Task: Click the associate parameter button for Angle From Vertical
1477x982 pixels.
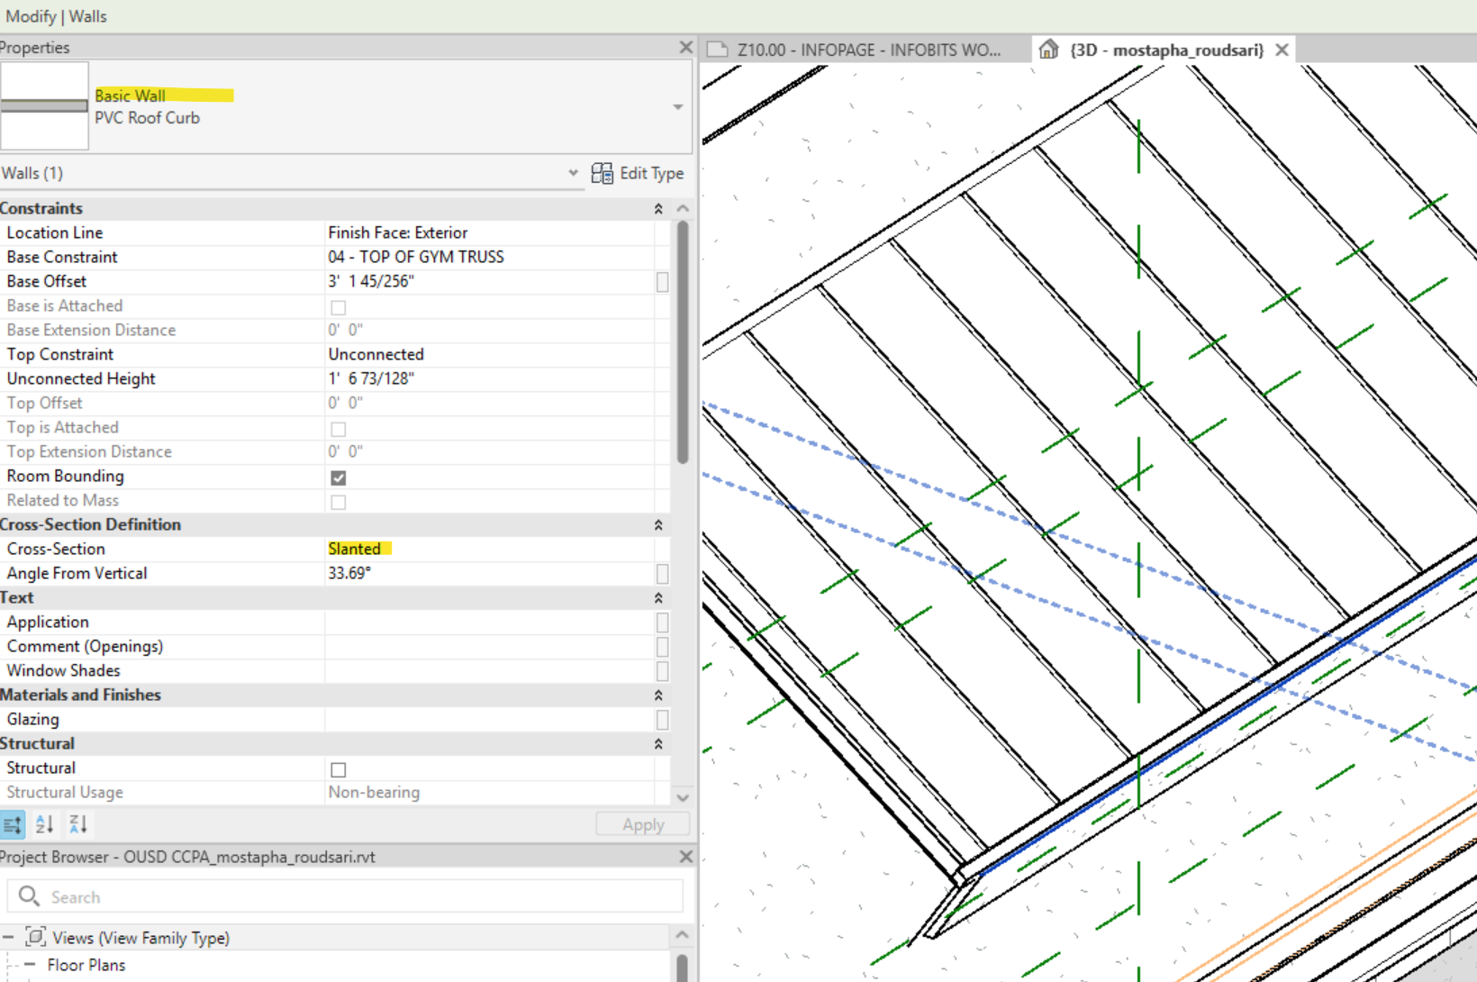Action: coord(662,574)
